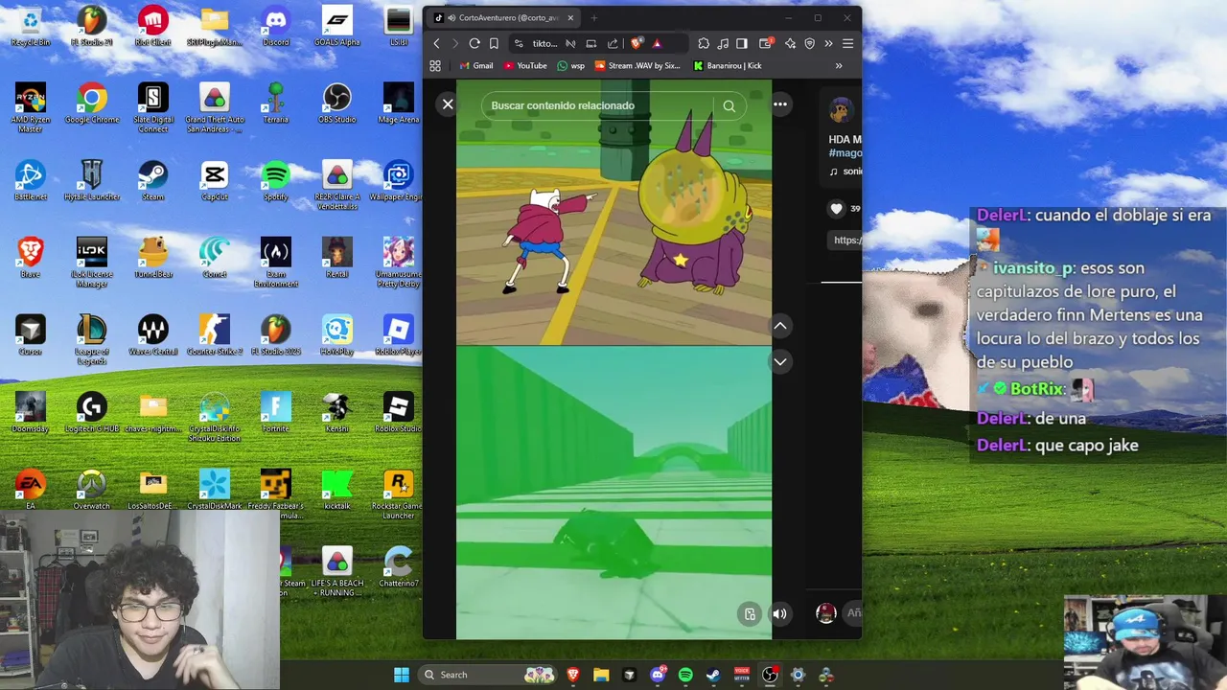Image resolution: width=1227 pixels, height=690 pixels.
Task: Open the Stream .WAV SoundCloud bookmark
Action: pos(637,66)
